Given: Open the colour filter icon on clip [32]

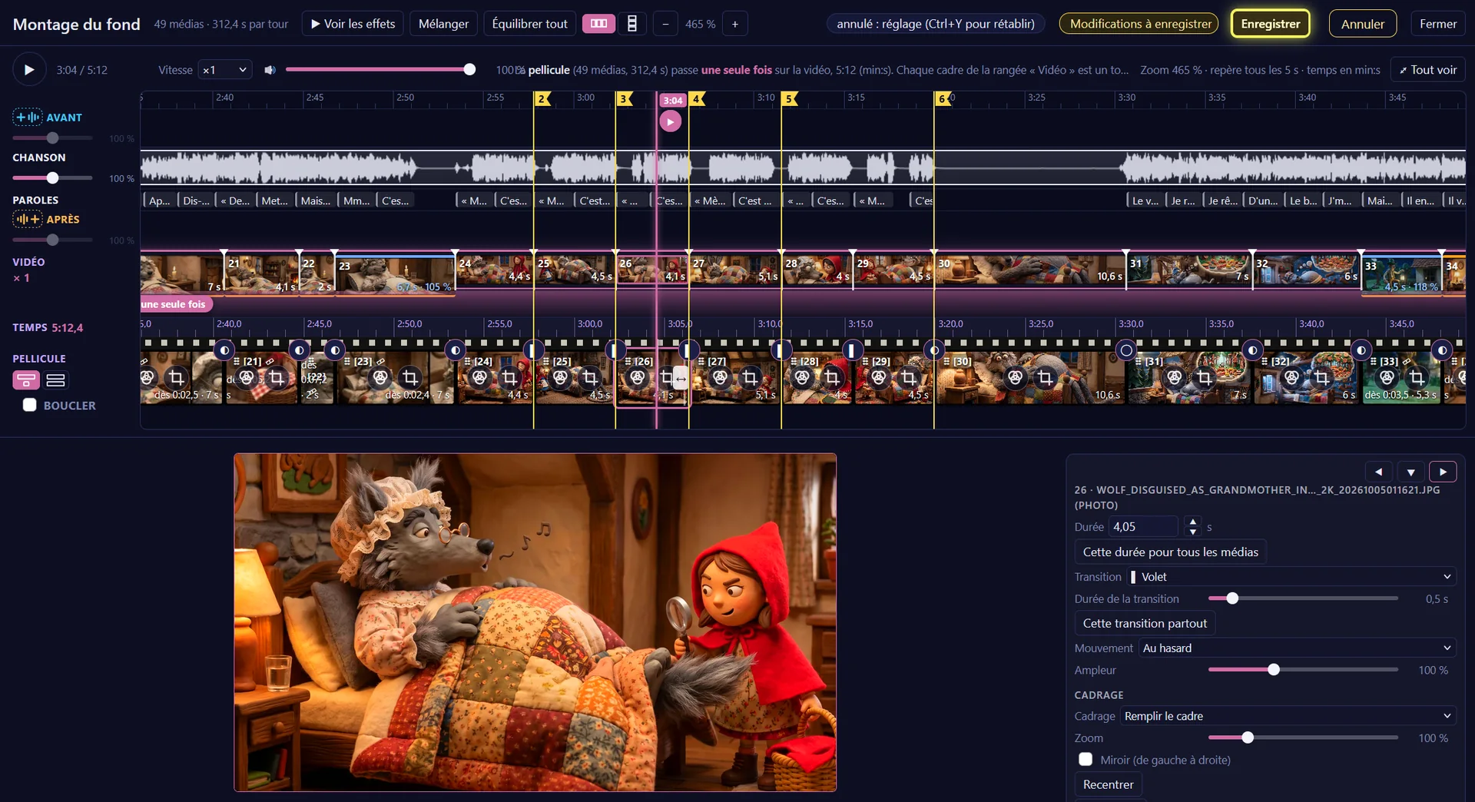Looking at the screenshot, I should pos(1292,377).
